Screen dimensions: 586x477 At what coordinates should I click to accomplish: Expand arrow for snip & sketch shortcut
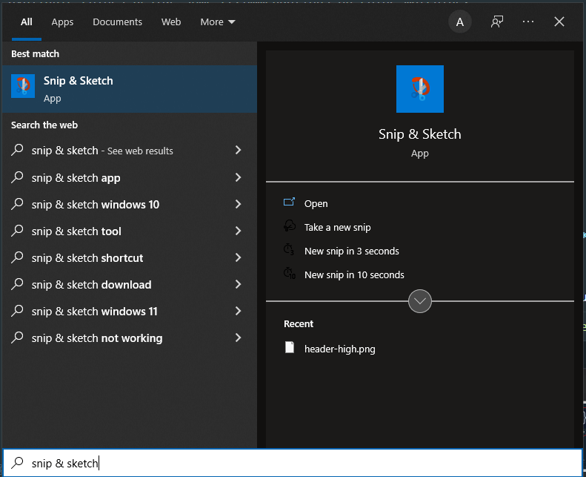coord(238,257)
